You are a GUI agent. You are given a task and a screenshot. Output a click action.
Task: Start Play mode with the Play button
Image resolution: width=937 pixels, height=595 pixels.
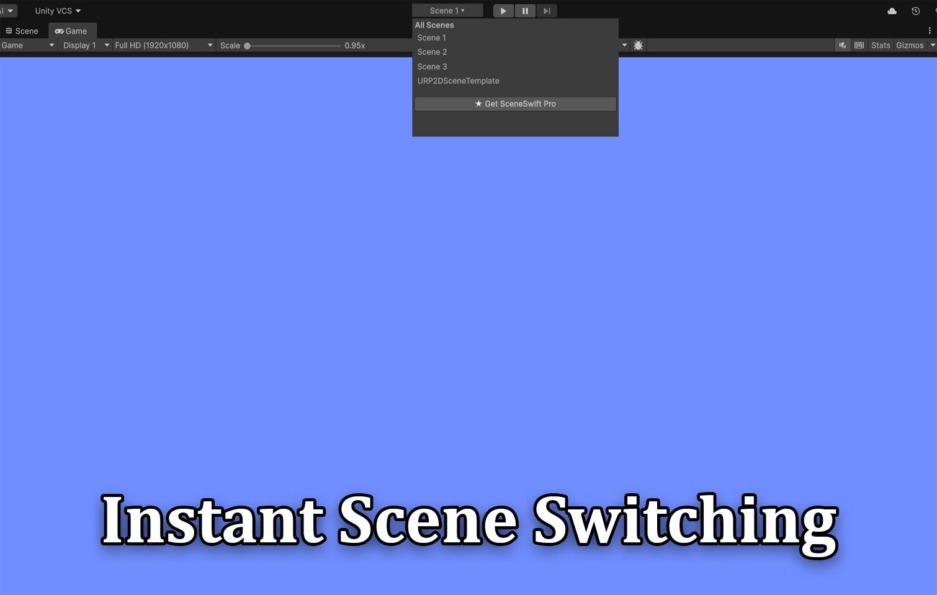click(x=503, y=11)
